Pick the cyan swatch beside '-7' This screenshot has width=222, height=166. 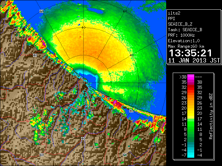[191, 155]
